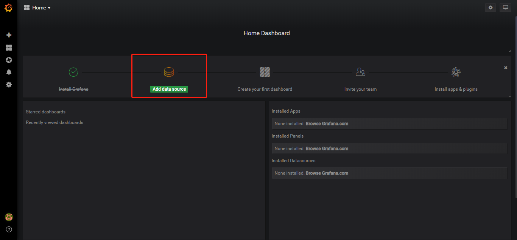
Task: Open the Configuration gear in sidebar
Action: tap(9, 85)
